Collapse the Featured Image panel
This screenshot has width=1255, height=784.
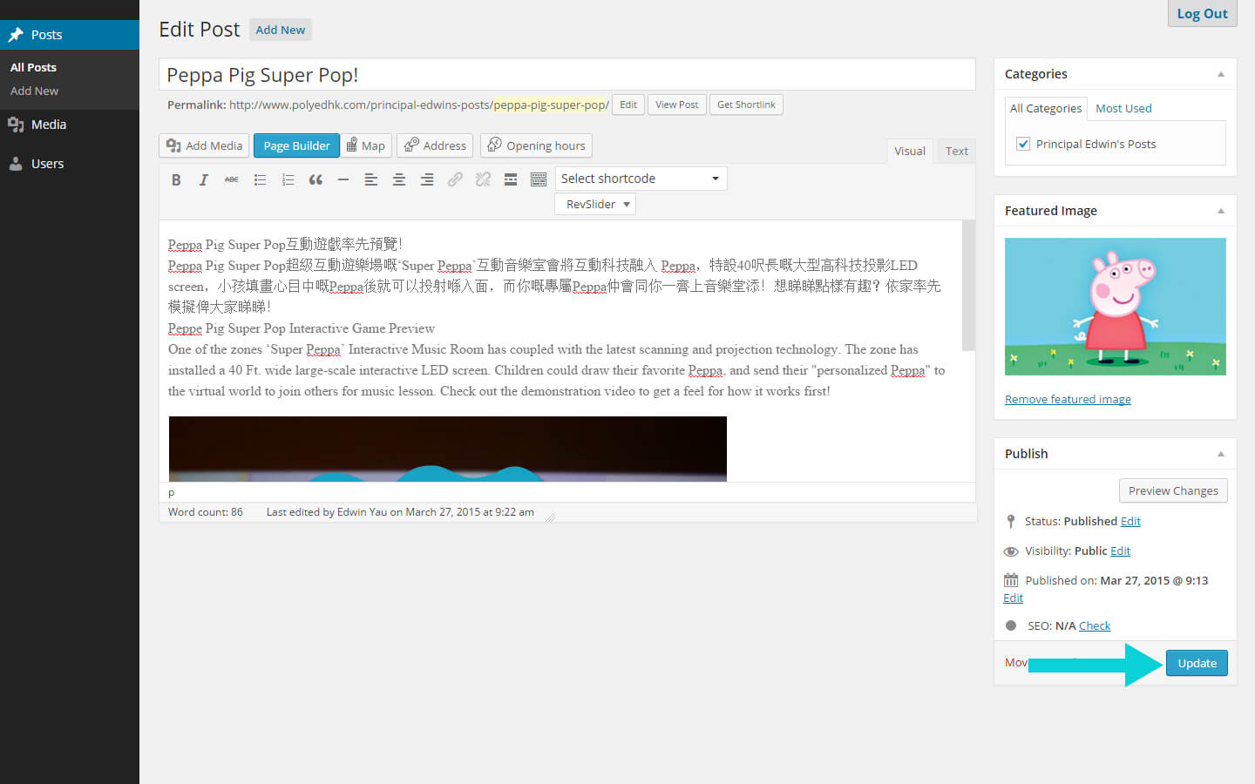coord(1221,211)
